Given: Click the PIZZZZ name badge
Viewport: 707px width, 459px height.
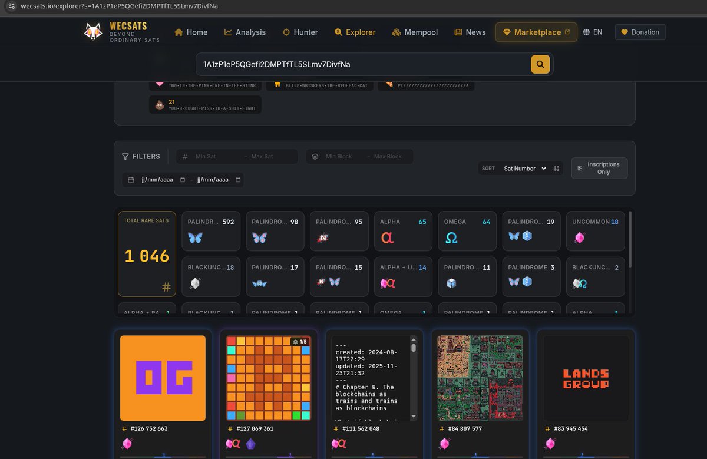Looking at the screenshot, I should click(426, 85).
